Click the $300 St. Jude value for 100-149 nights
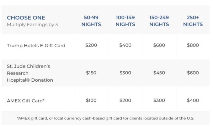This screenshot has width=213, height=127. (125, 73)
